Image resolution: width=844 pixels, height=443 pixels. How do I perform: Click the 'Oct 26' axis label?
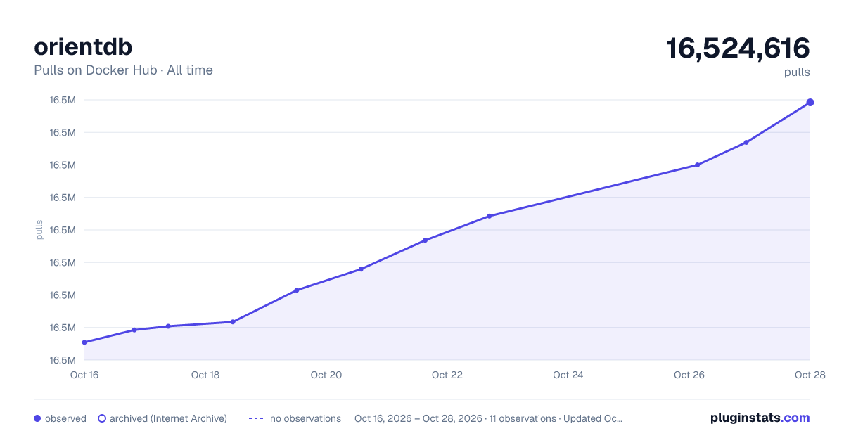(x=689, y=375)
